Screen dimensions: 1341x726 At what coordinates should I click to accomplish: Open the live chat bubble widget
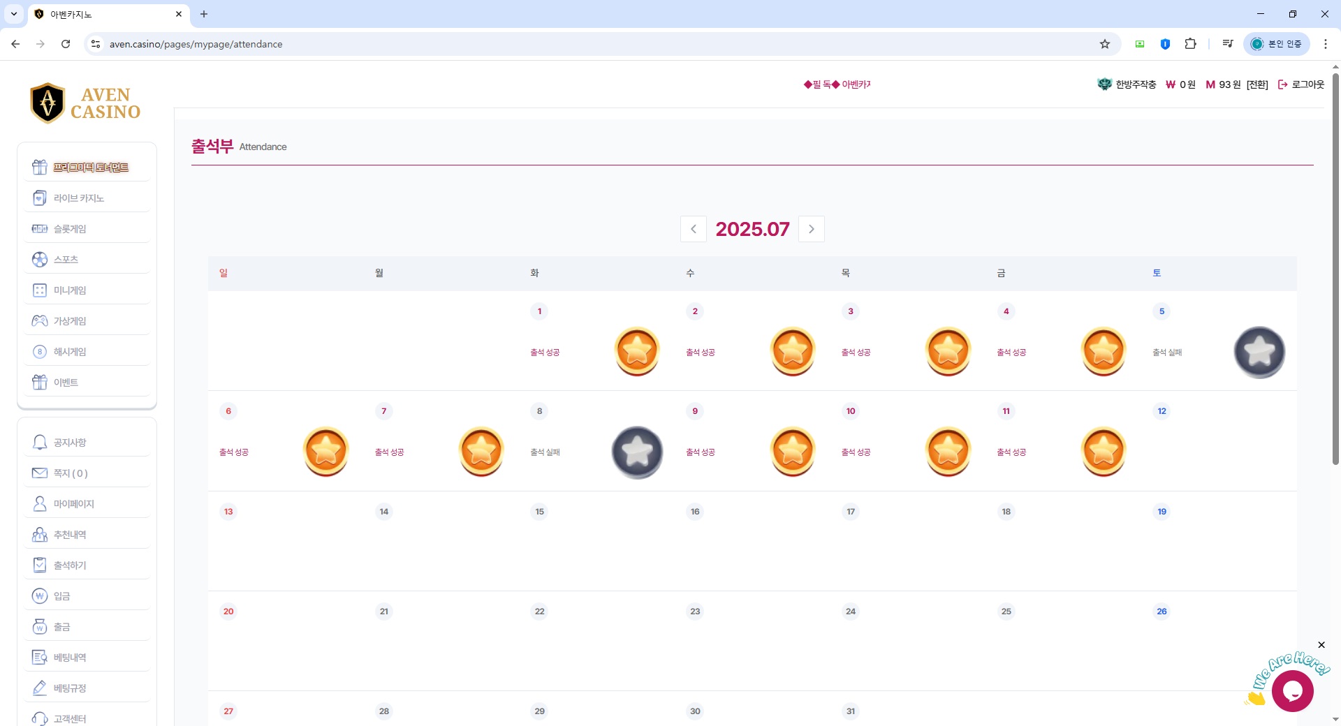[x=1292, y=690]
